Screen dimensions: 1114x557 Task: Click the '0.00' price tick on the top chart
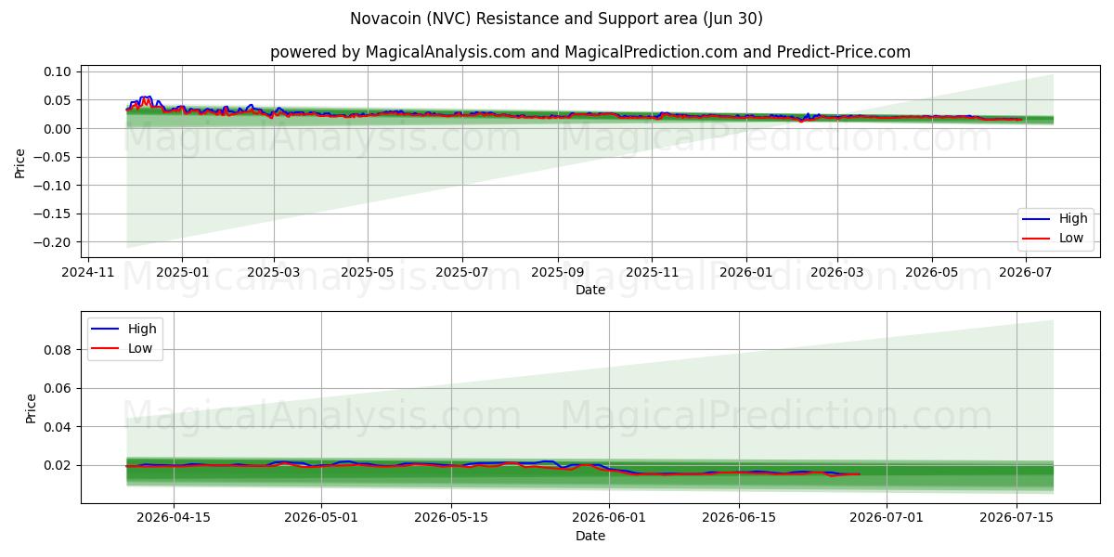[58, 128]
